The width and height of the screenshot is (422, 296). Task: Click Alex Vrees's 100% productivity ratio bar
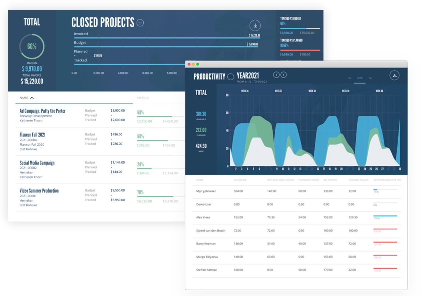click(385, 216)
